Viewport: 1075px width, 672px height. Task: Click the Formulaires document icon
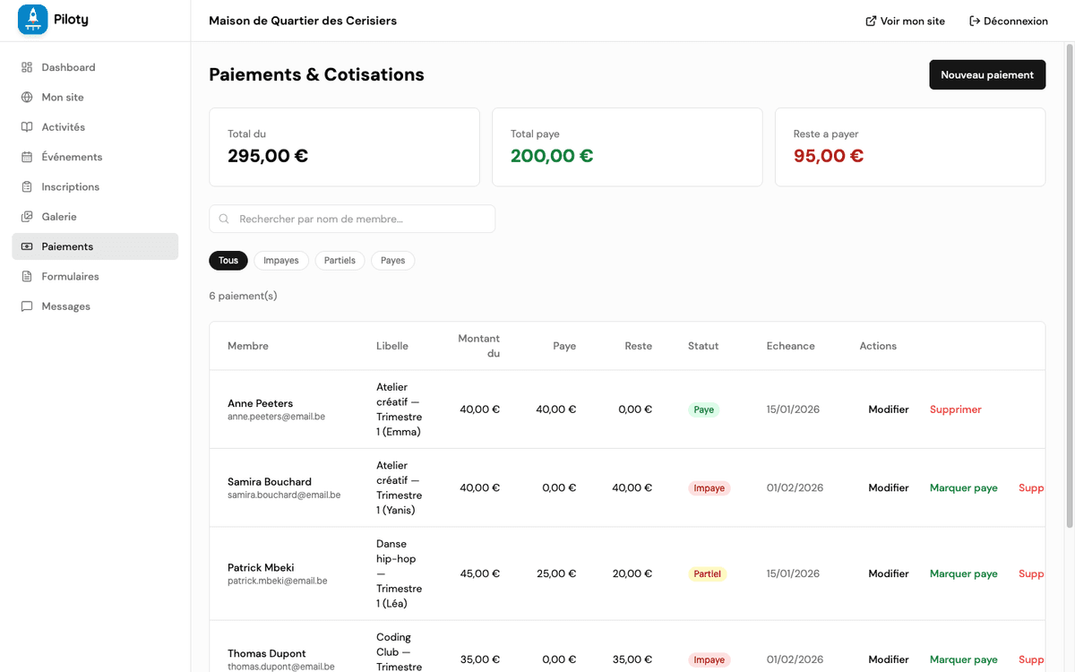(30, 276)
